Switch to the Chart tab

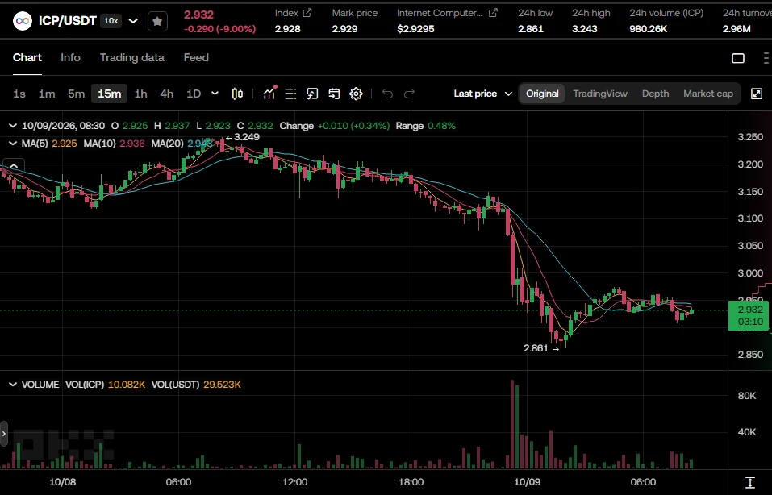tap(27, 57)
